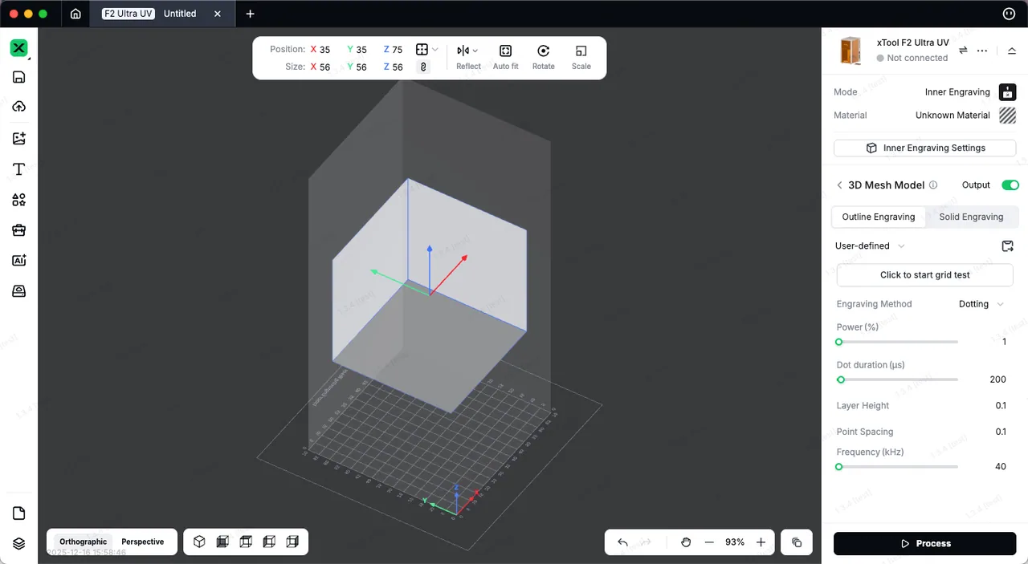This screenshot has width=1028, height=564.
Task: Click the Size Z value field
Action: (397, 67)
